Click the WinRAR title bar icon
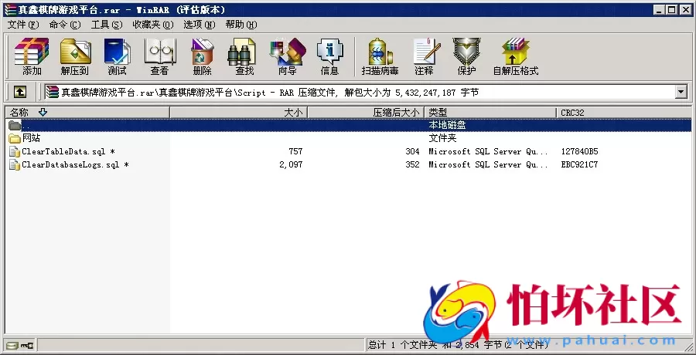This screenshot has width=696, height=355. 10,9
